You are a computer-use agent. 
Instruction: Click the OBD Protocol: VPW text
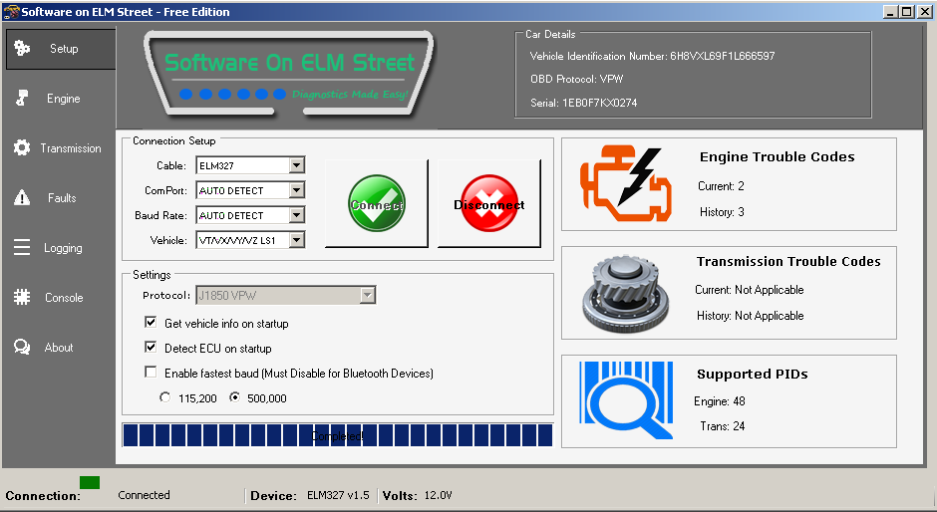(577, 79)
